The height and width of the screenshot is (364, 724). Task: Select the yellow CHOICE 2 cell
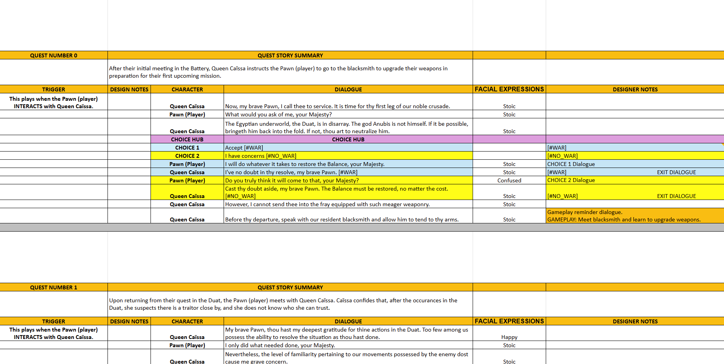pyautogui.click(x=187, y=156)
